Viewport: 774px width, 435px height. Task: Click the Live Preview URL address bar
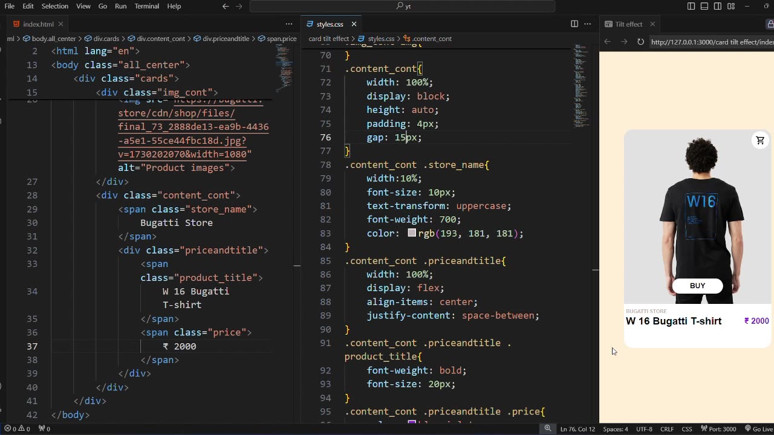click(712, 42)
